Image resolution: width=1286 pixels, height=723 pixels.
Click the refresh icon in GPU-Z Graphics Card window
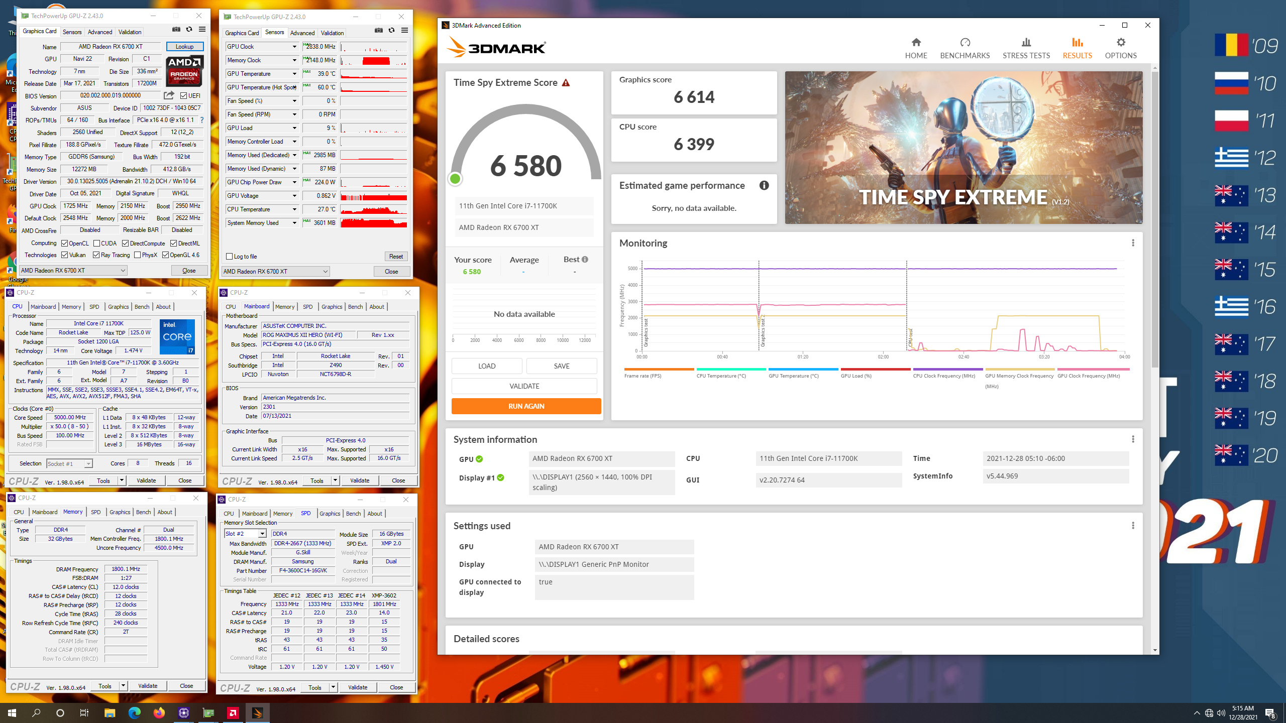[189, 30]
